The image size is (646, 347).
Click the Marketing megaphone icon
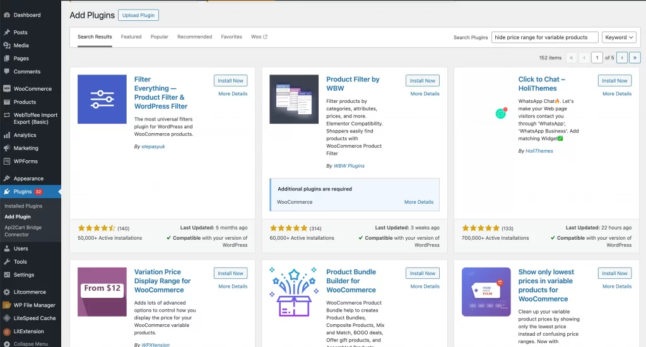pos(6,148)
